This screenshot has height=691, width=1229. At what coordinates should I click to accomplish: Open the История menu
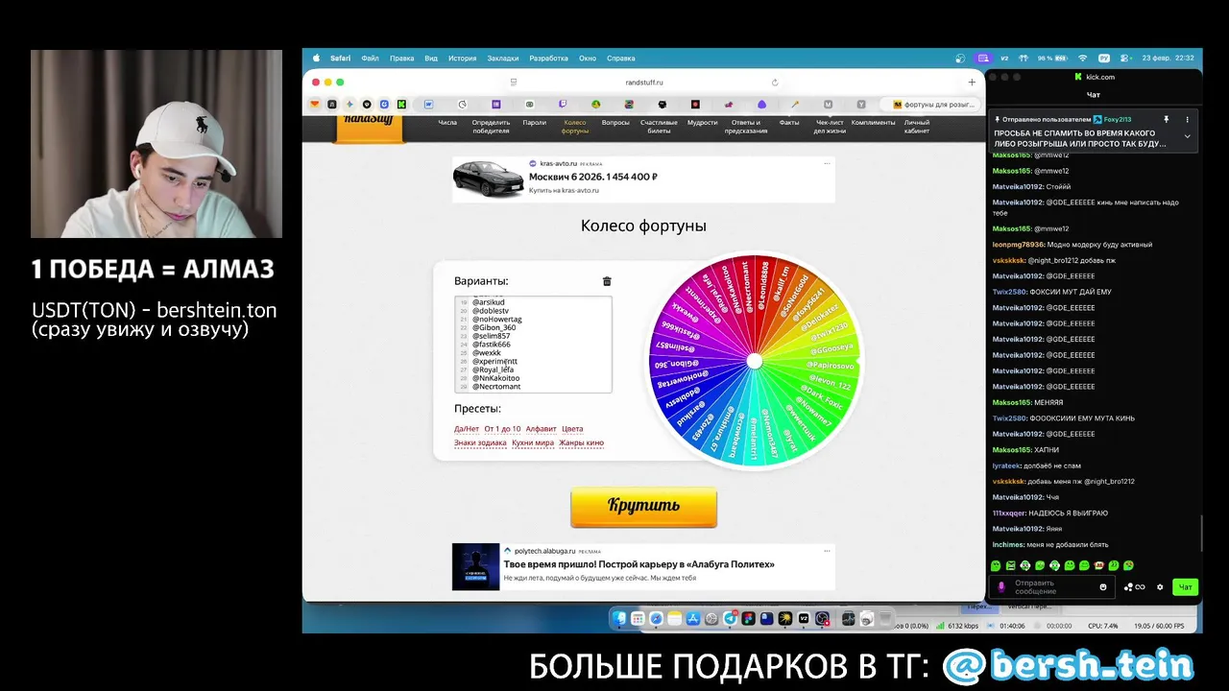click(462, 59)
